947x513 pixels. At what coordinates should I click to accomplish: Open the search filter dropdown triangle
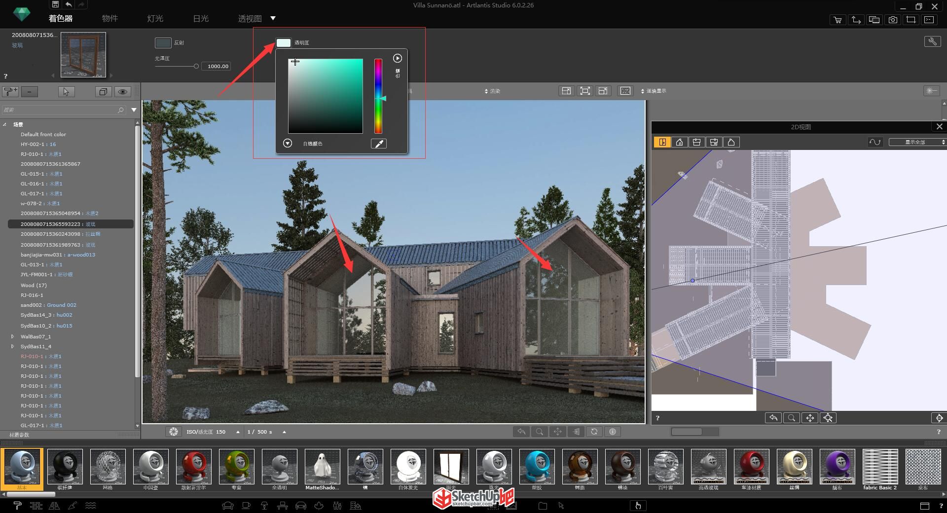134,110
